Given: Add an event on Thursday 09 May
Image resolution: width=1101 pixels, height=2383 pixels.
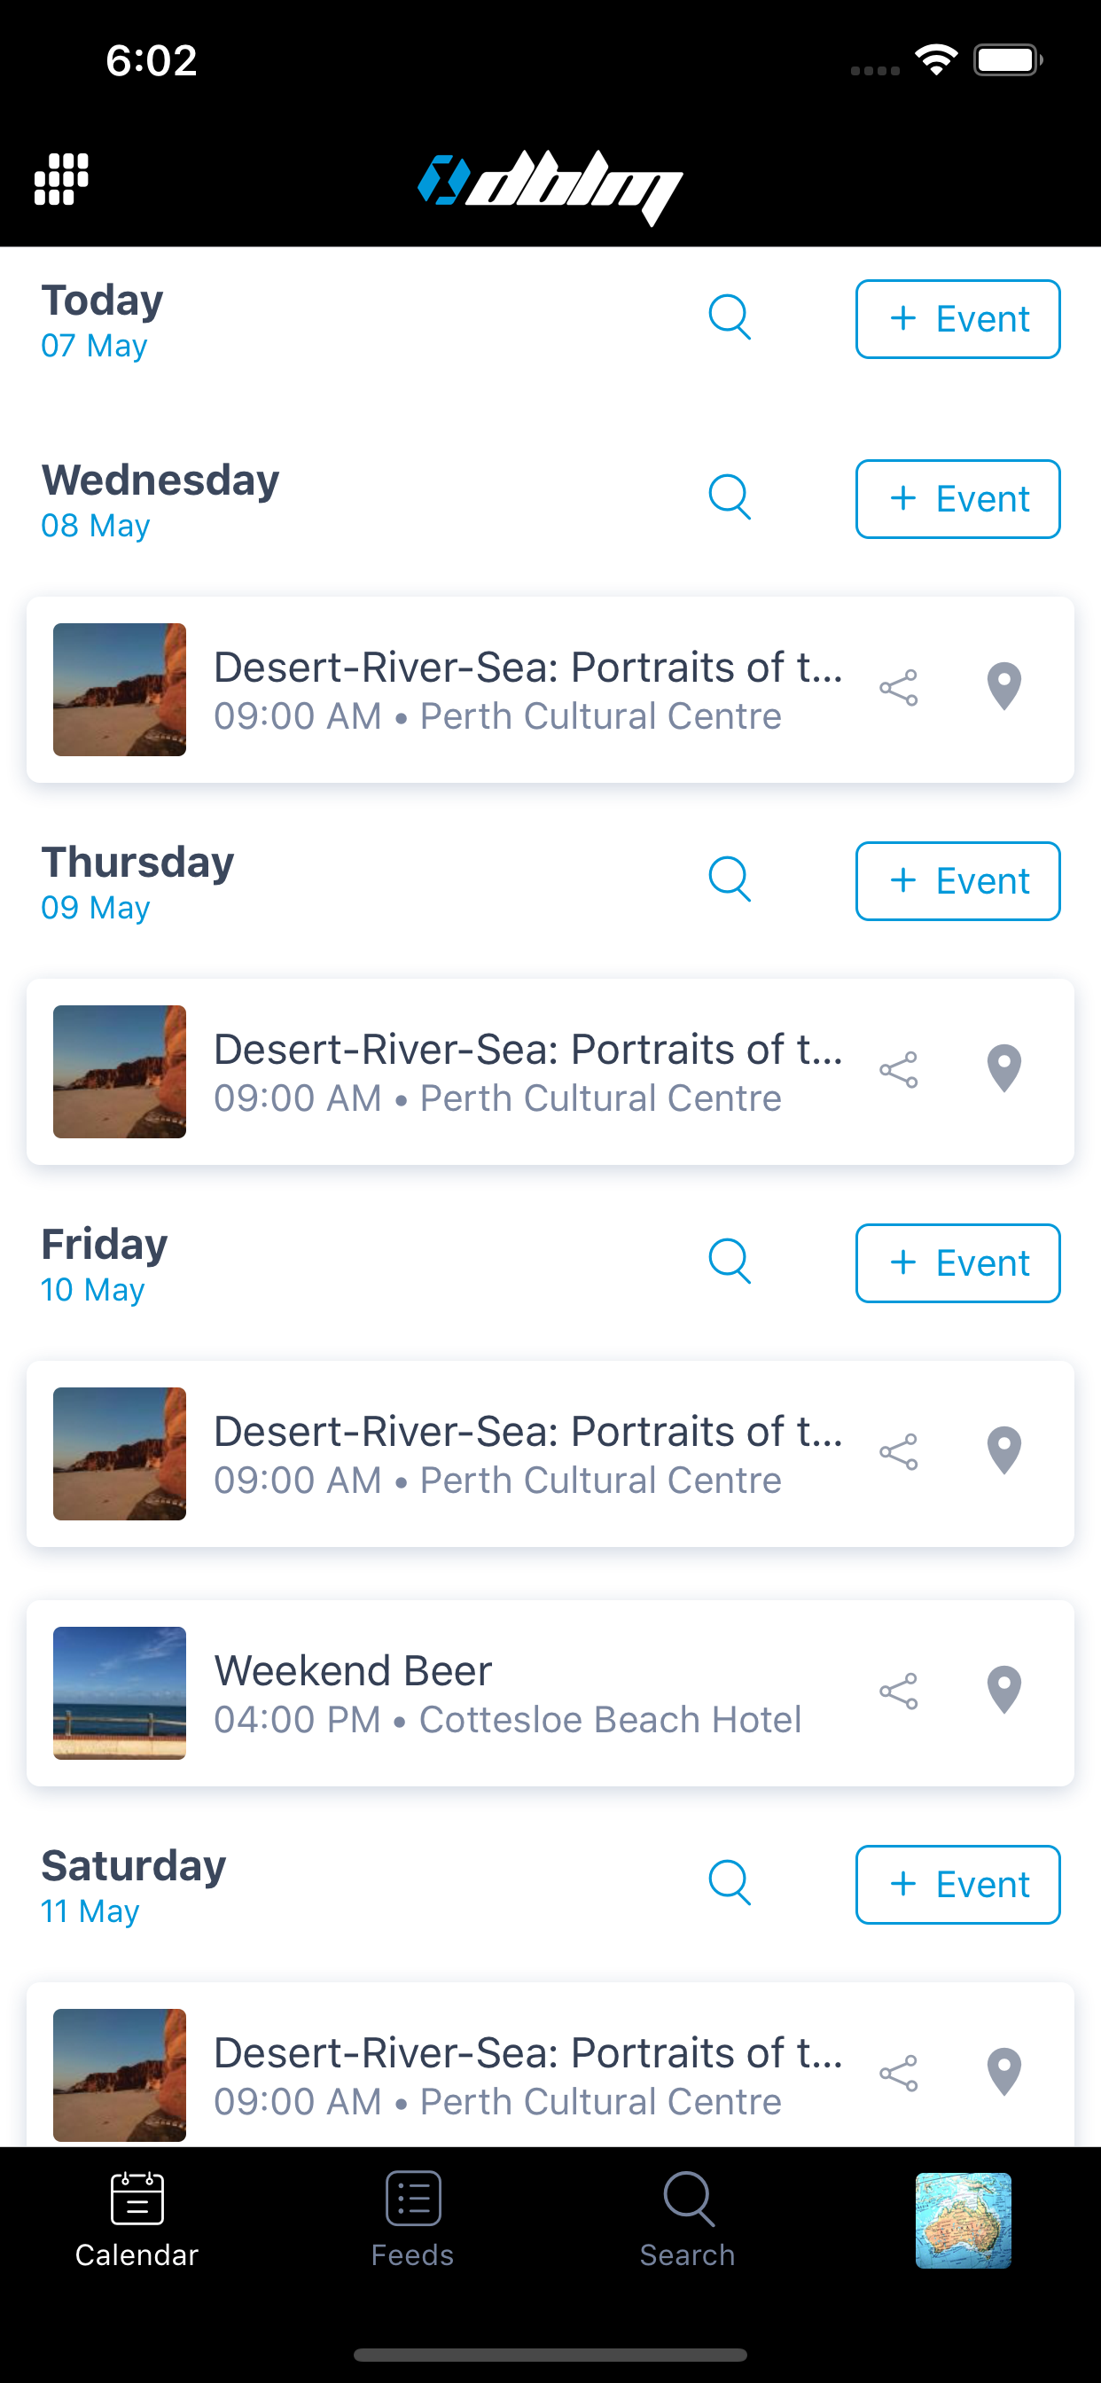Looking at the screenshot, I should click(957, 880).
